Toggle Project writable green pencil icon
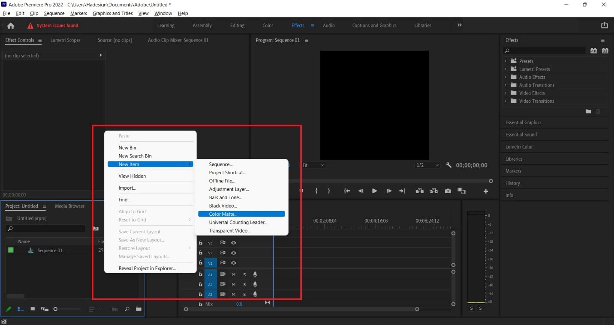Viewport: 614px width, 325px height. tap(9, 309)
